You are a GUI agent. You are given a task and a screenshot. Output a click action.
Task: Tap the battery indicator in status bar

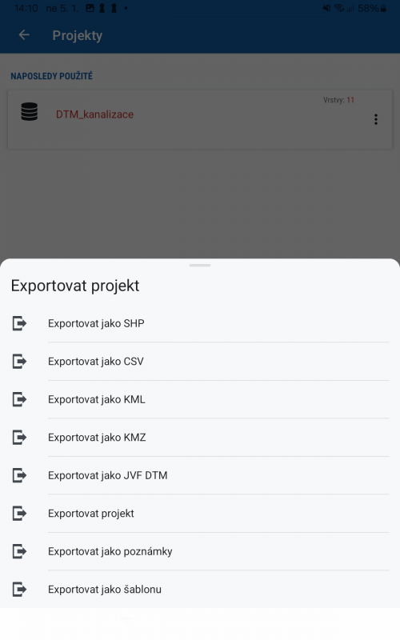(383, 8)
